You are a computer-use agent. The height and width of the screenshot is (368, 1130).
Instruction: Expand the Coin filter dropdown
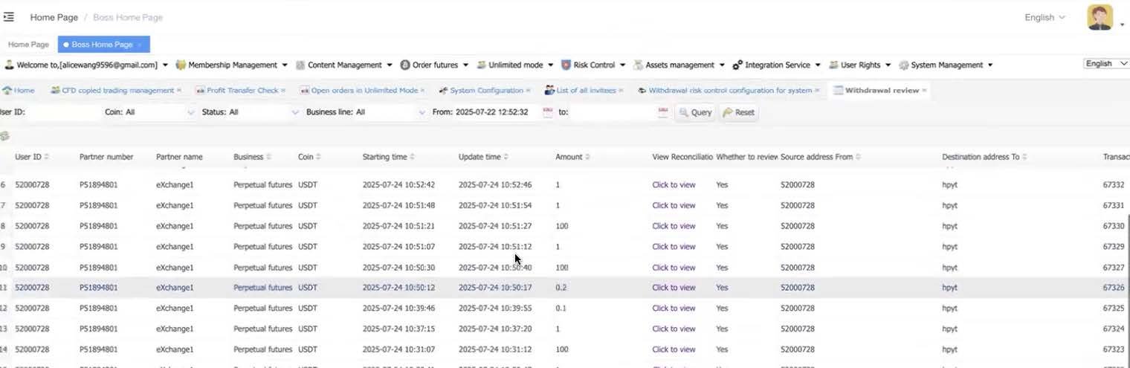pyautogui.click(x=189, y=113)
